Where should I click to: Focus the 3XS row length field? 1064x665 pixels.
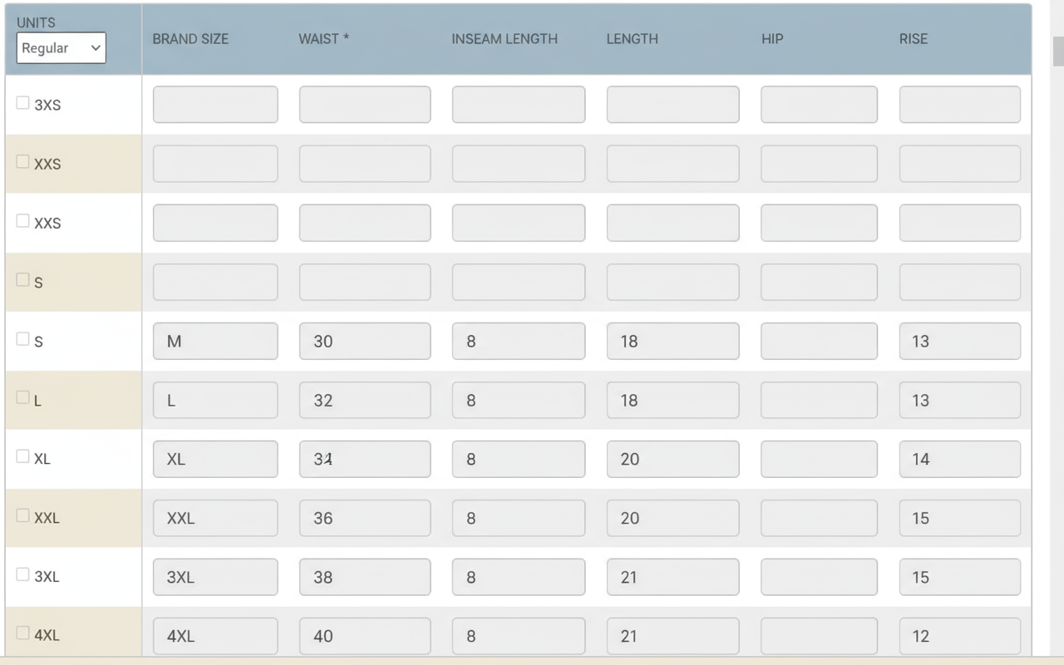(x=672, y=105)
